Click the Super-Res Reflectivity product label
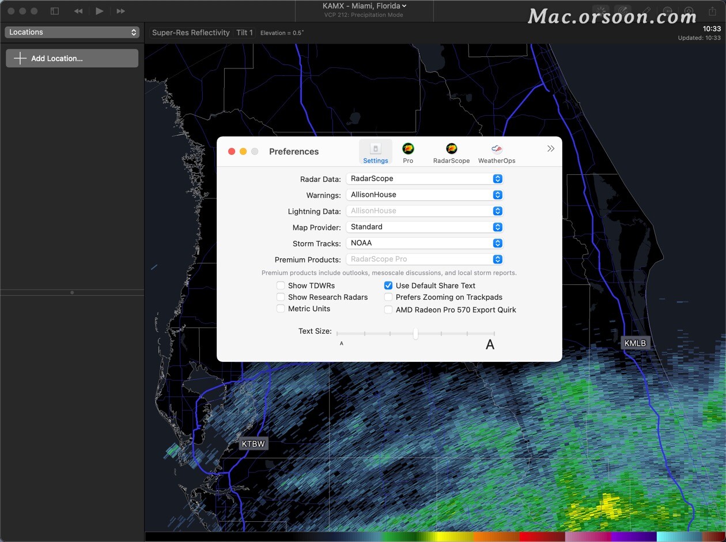Screen dimensions: 726x542 (x=191, y=33)
